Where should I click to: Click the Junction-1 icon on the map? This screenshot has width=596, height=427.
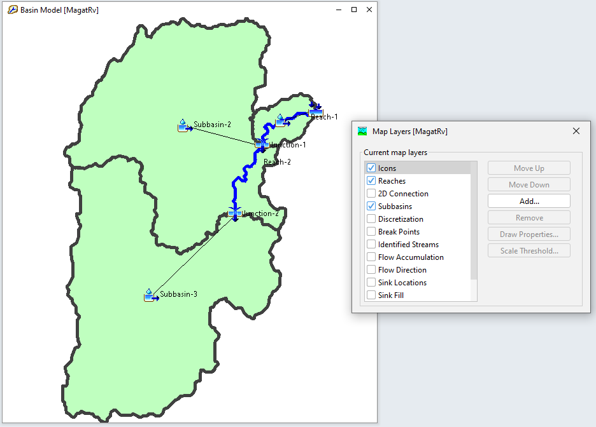262,145
